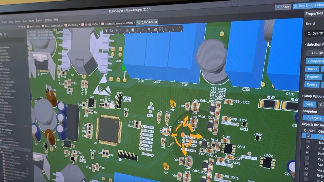The image size is (324, 182).
Task: Select the DA22 chip on the PCB
Action: (267, 162)
